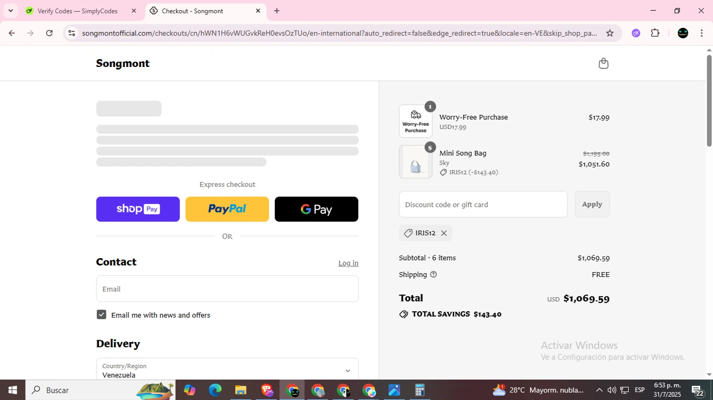Click the shipping info question mark icon
The height and width of the screenshot is (400, 713).
(433, 274)
